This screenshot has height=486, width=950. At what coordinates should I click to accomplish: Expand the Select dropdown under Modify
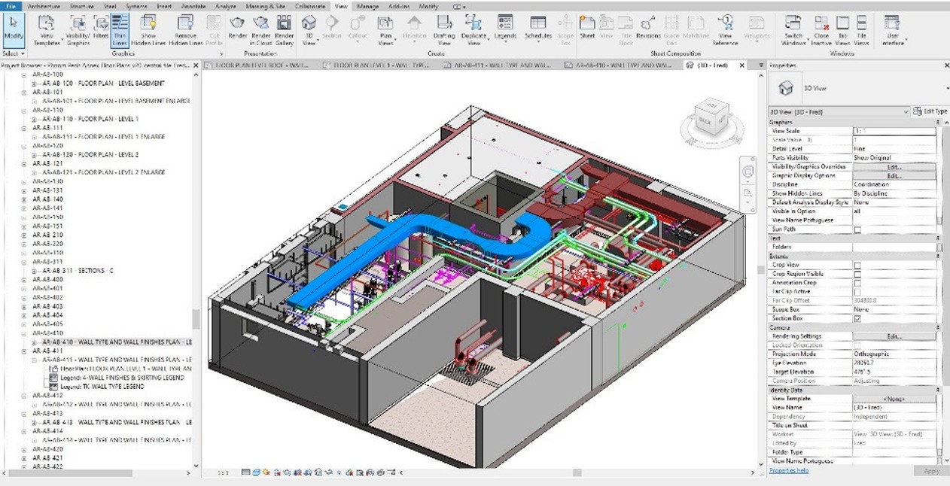[x=14, y=54]
